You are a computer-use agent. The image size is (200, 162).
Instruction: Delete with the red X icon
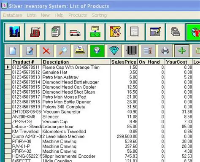[x=46, y=51]
